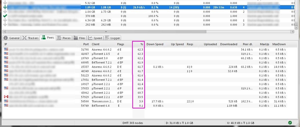The image size is (300, 127).
Task: Click the DHT nodes status bar section
Action: [x=133, y=123]
